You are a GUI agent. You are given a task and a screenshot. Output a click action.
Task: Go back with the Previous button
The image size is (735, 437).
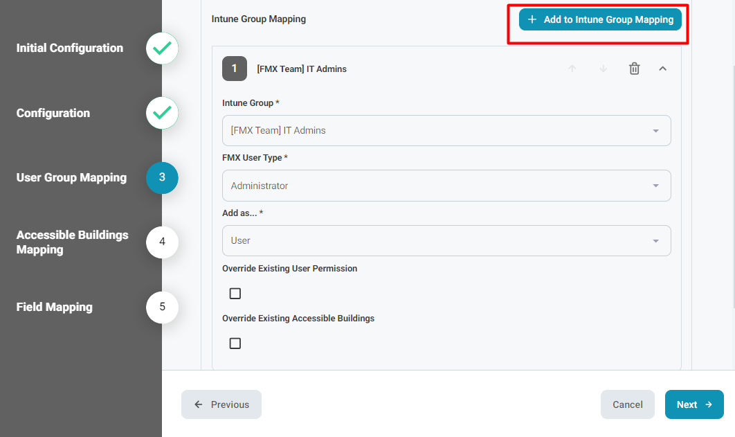221,404
